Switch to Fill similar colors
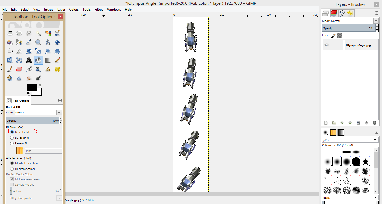Viewport: 382px width, 204px height. (x=12, y=169)
